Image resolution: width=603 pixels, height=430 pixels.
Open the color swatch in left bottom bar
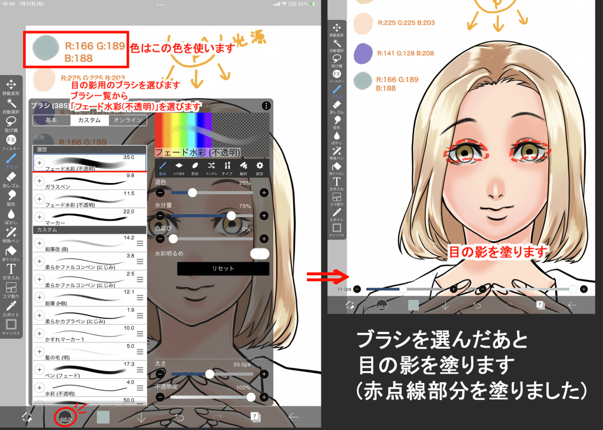103,417
